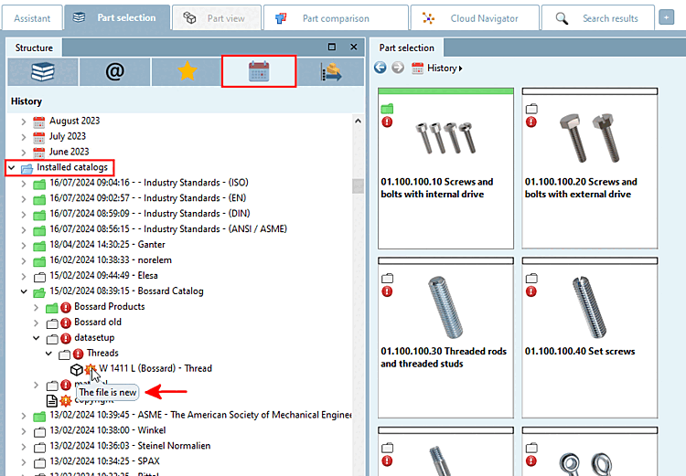Go back with the blue arrow
The width and height of the screenshot is (686, 476).
[x=381, y=68]
